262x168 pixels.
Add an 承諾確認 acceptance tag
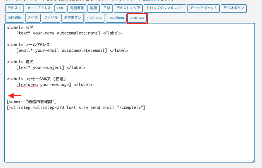(14, 18)
